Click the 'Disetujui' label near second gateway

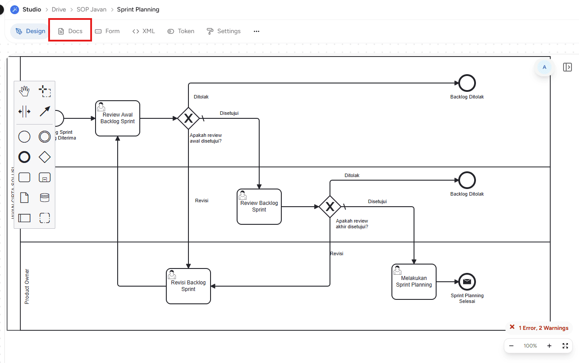click(x=377, y=201)
